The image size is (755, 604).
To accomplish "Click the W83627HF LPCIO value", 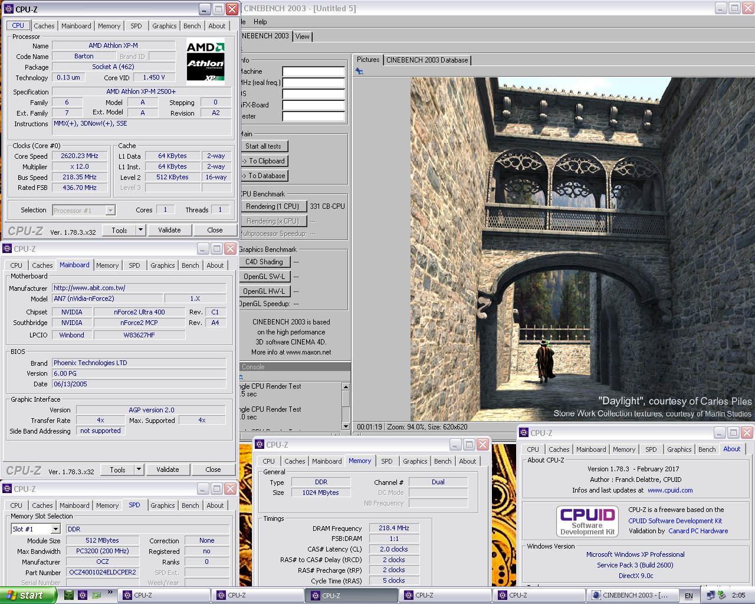I will click(x=139, y=335).
